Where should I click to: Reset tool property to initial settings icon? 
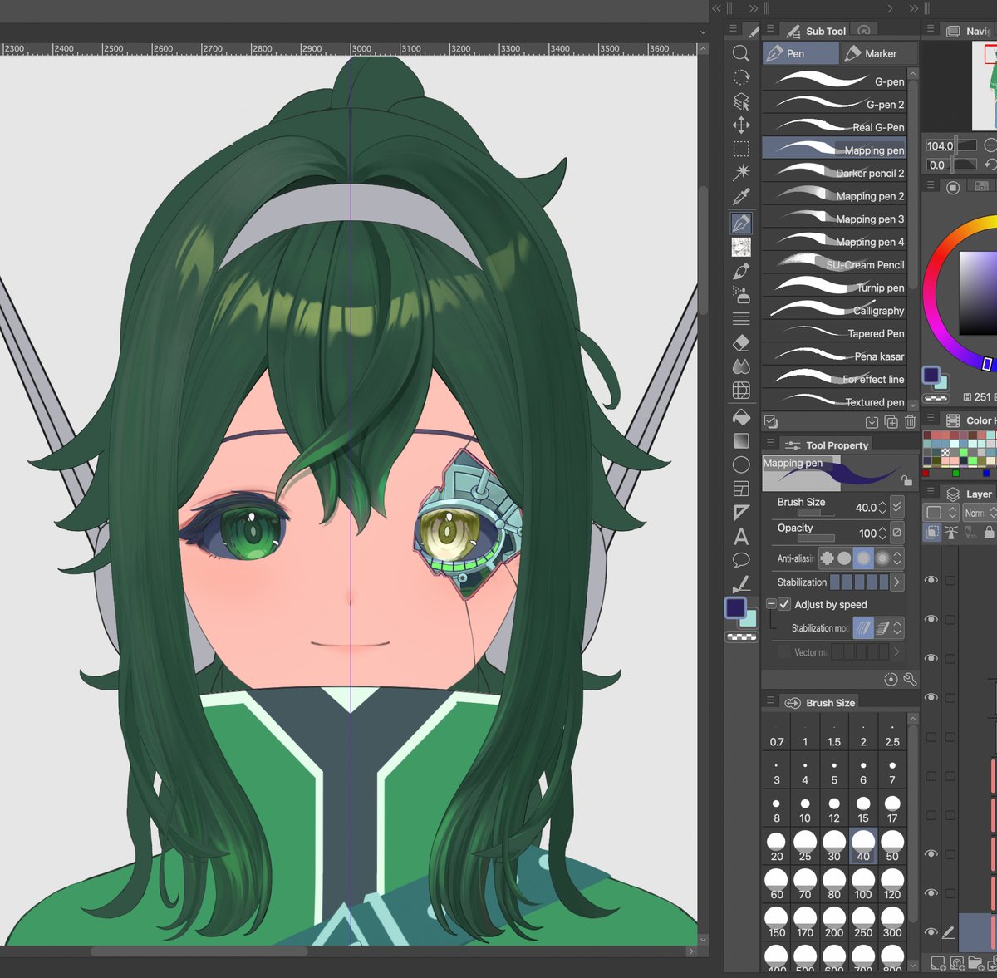tap(891, 680)
